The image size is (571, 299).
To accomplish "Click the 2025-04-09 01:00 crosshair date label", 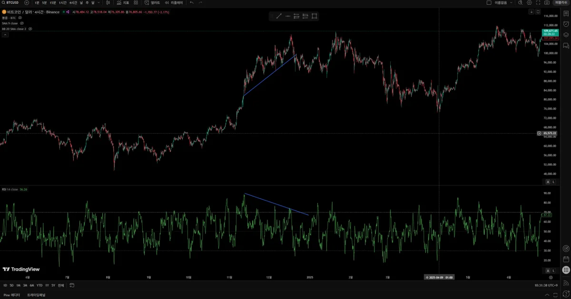I will (439, 277).
